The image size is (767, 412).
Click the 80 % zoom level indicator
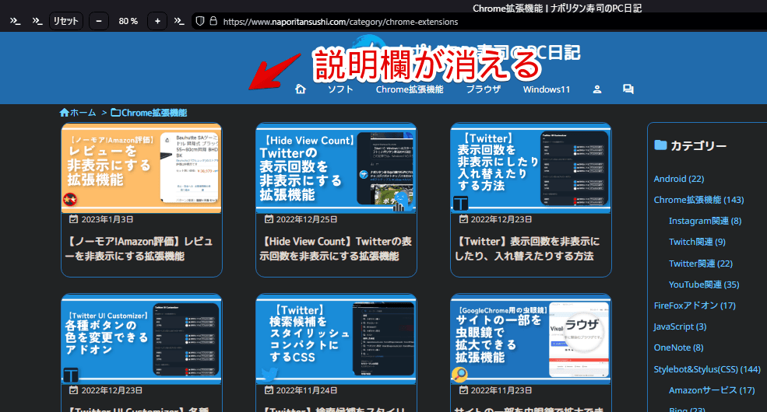click(x=128, y=22)
